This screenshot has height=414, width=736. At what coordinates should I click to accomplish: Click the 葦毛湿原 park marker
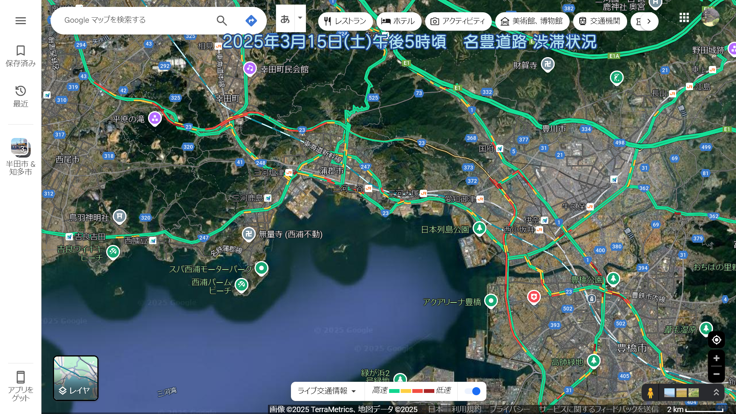pyautogui.click(x=706, y=329)
